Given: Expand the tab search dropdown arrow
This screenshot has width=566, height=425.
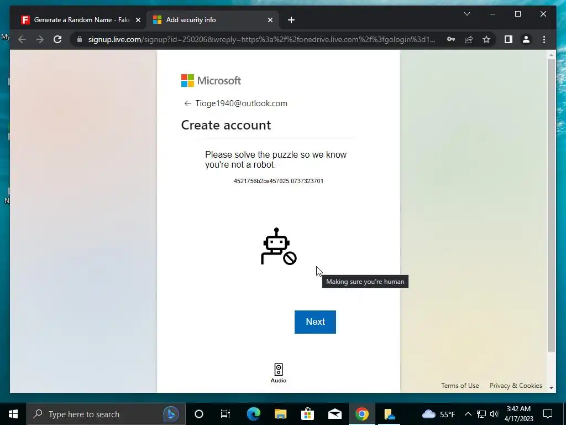Looking at the screenshot, I should (467, 14).
